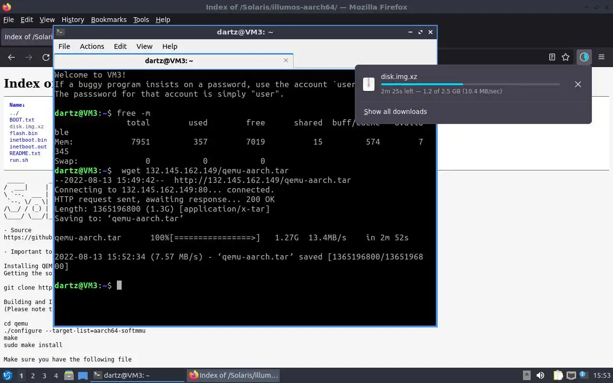Click the update notifier tray icon

click(x=583, y=375)
